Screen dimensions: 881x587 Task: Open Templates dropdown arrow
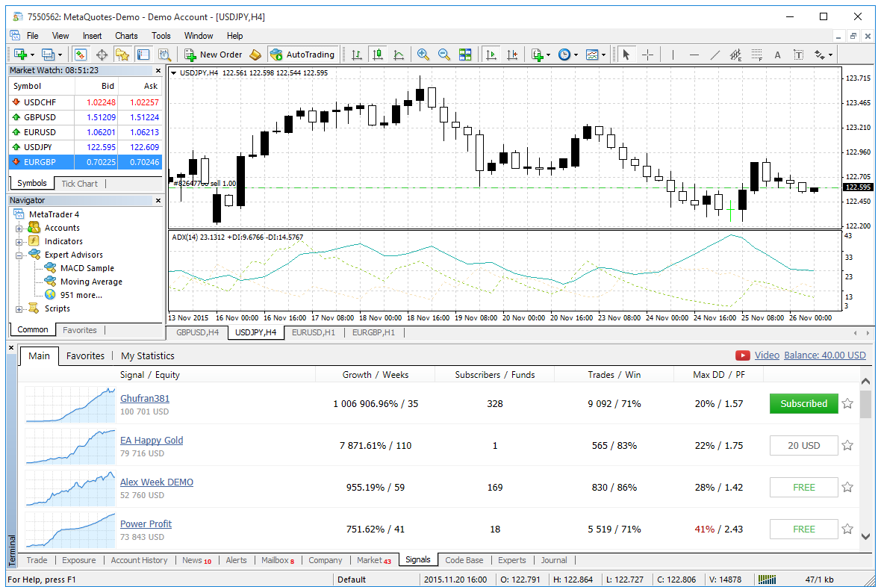(x=604, y=55)
